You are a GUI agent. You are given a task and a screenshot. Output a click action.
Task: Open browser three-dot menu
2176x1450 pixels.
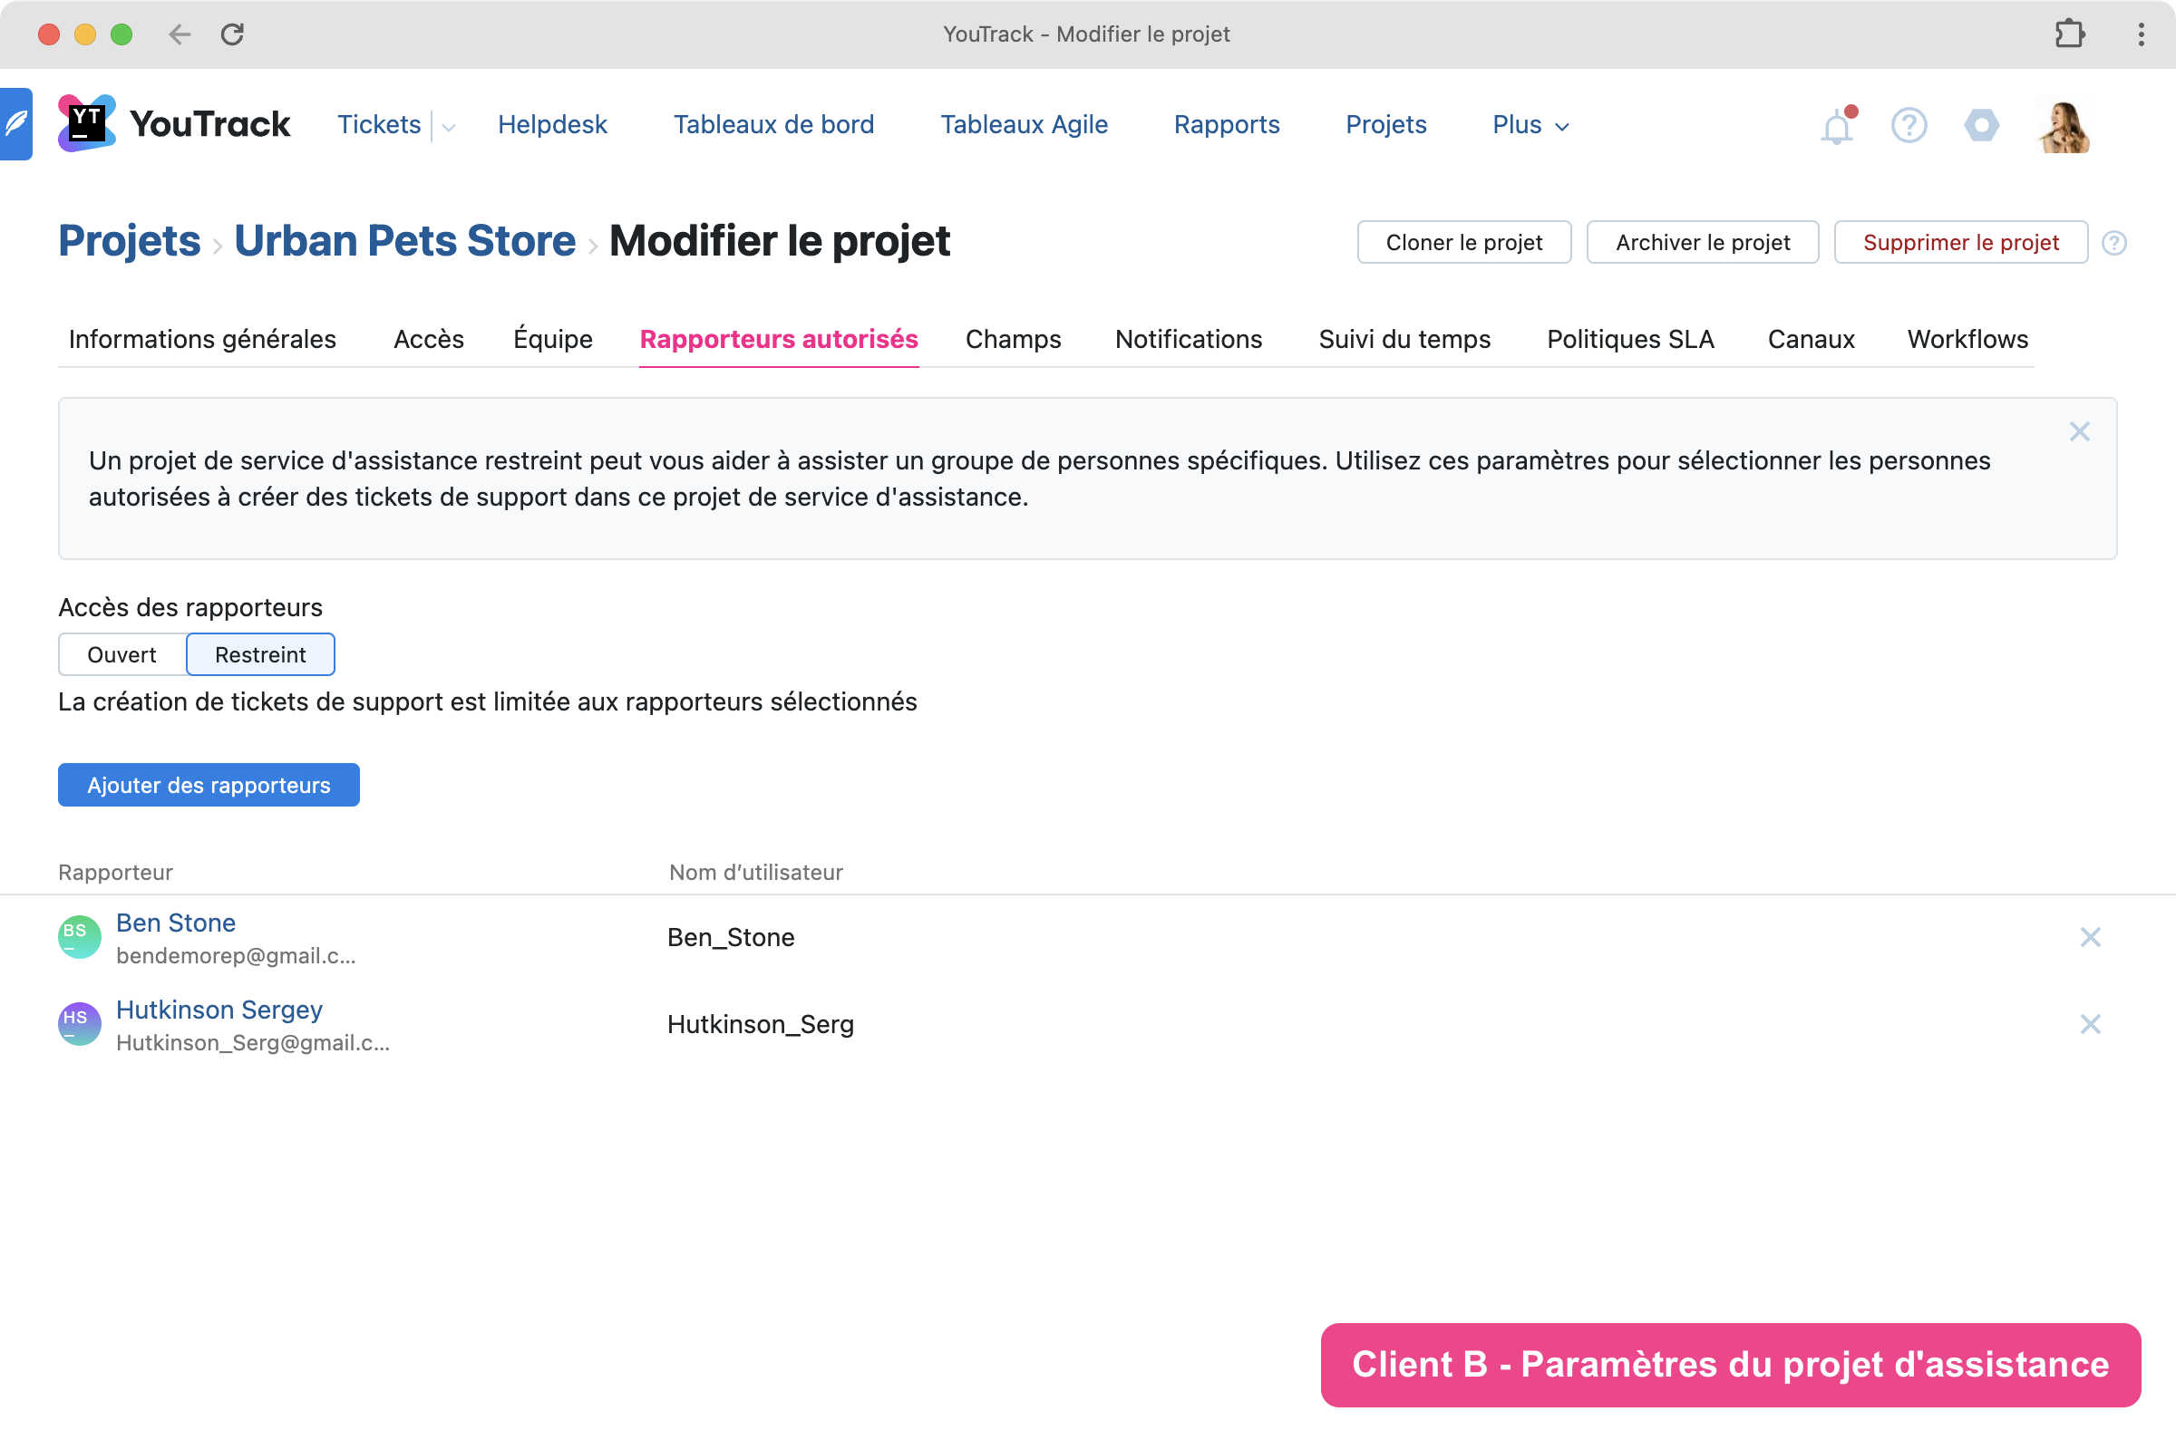(x=2141, y=34)
